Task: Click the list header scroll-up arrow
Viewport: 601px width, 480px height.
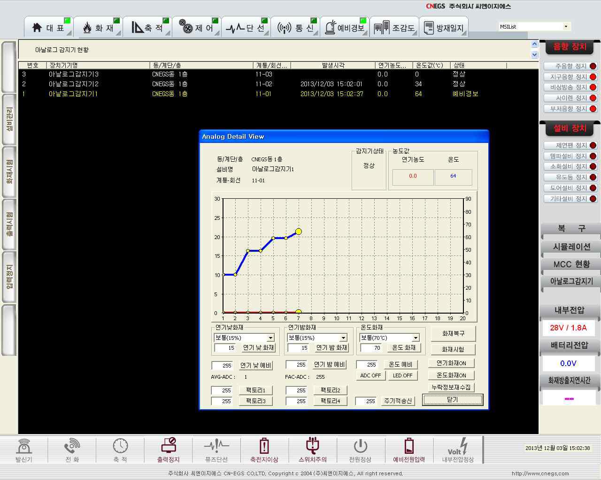Action: pos(534,44)
